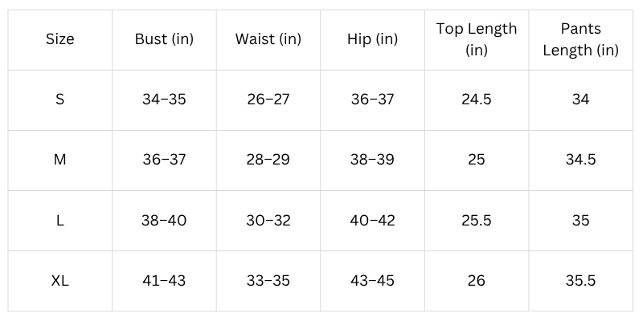Image resolution: width=643 pixels, height=321 pixels.
Task: Select the XL size row label
Action: [60, 281]
